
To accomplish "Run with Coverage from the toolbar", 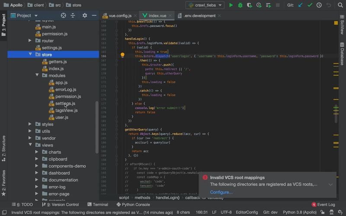I will point(250,5).
